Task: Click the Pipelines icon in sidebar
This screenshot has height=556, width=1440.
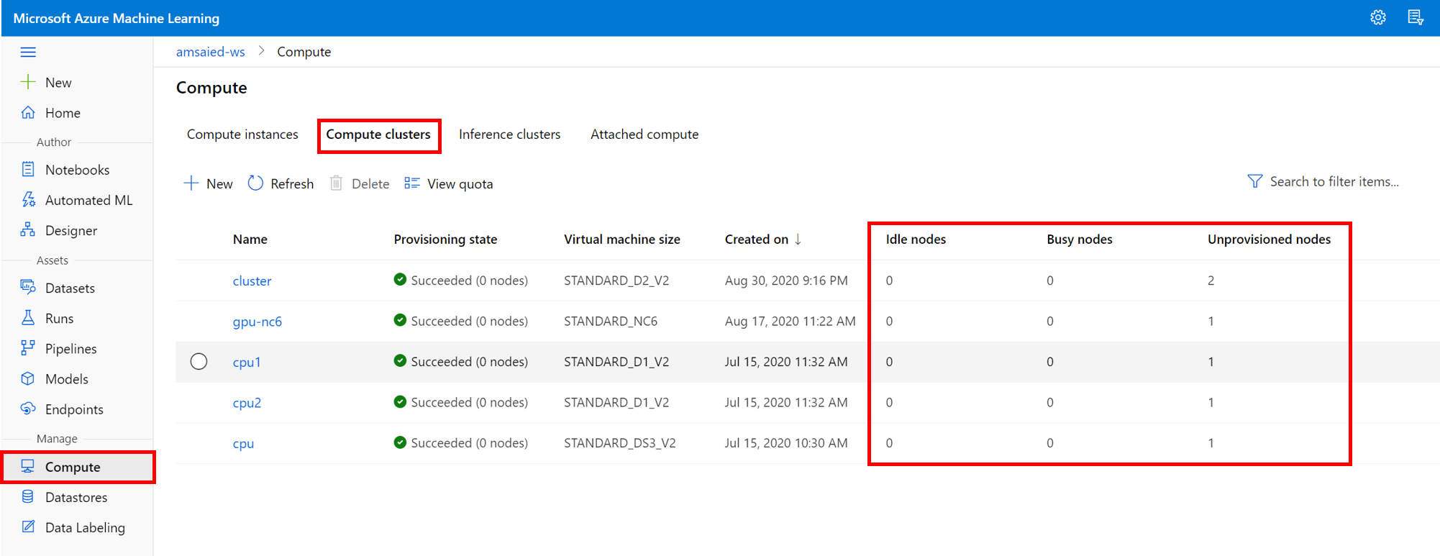Action: pyautogui.click(x=28, y=347)
